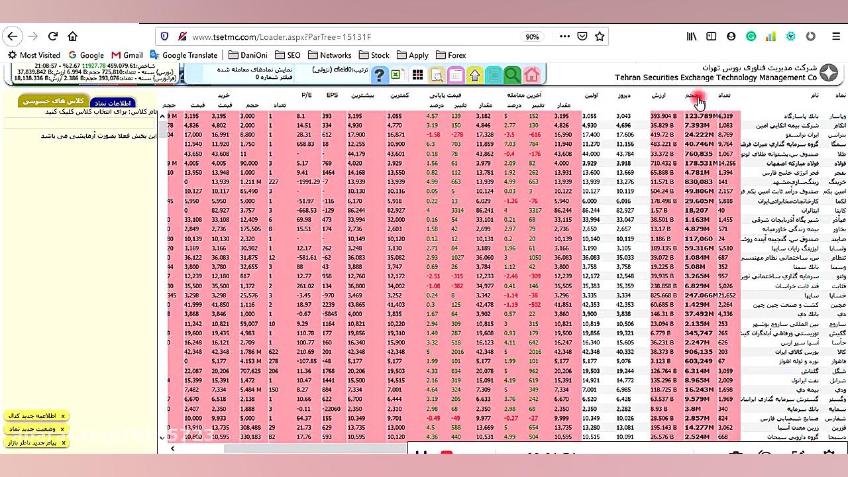Open the pink calendar toolbar icon
Image resolution: width=848 pixels, height=477 pixels.
pyautogui.click(x=456, y=75)
